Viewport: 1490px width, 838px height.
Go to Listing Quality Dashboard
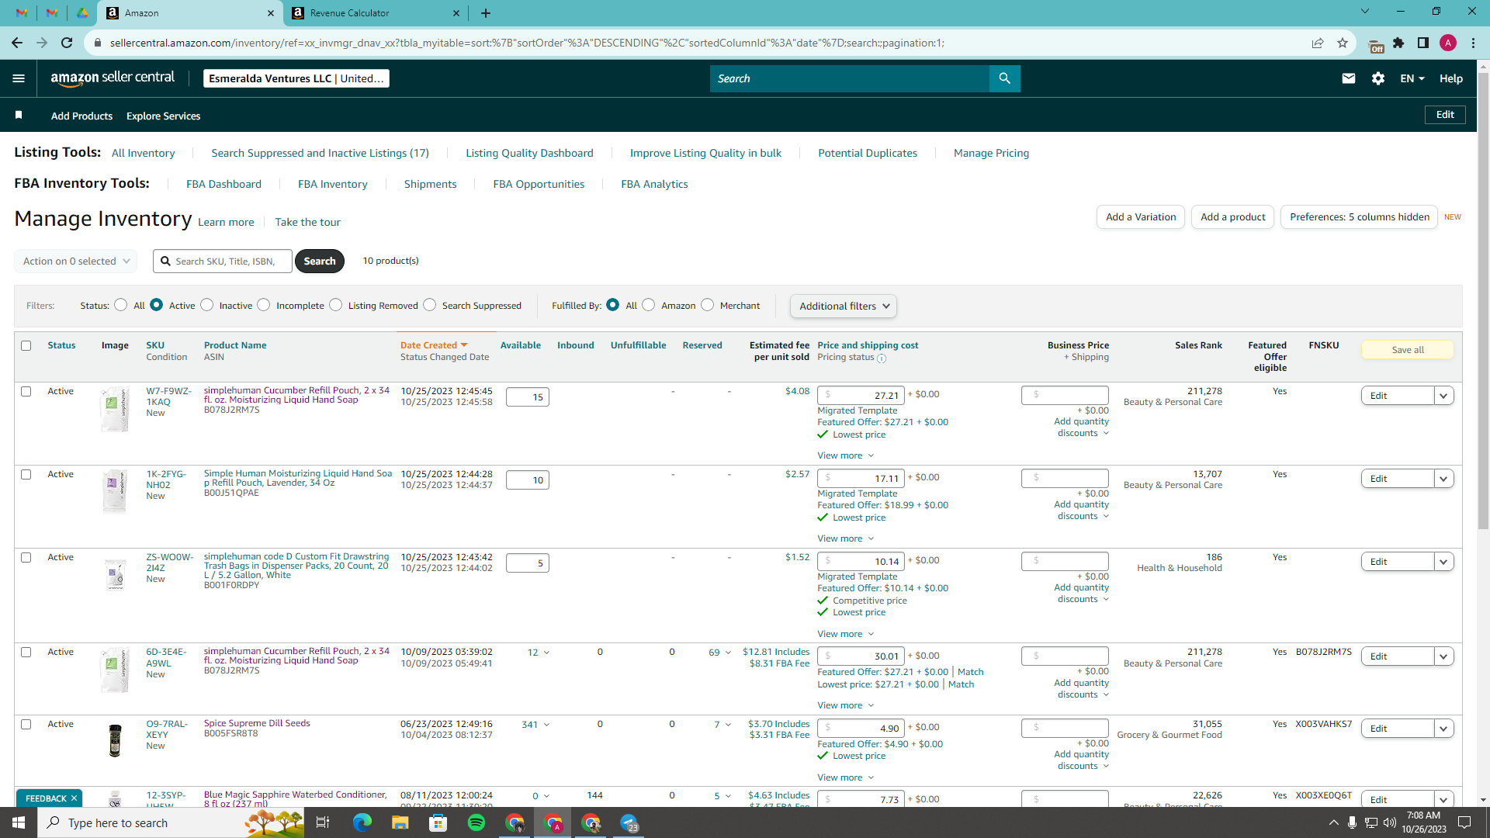tap(529, 153)
